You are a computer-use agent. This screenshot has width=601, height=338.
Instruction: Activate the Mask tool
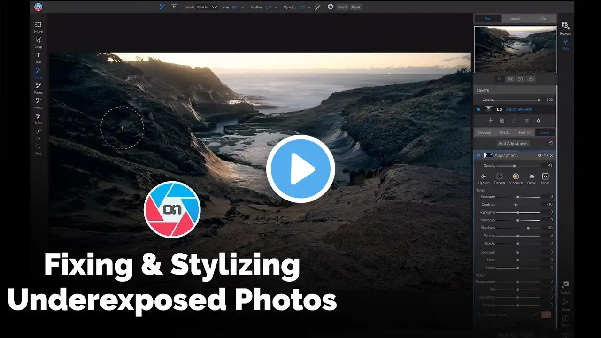[x=38, y=102]
